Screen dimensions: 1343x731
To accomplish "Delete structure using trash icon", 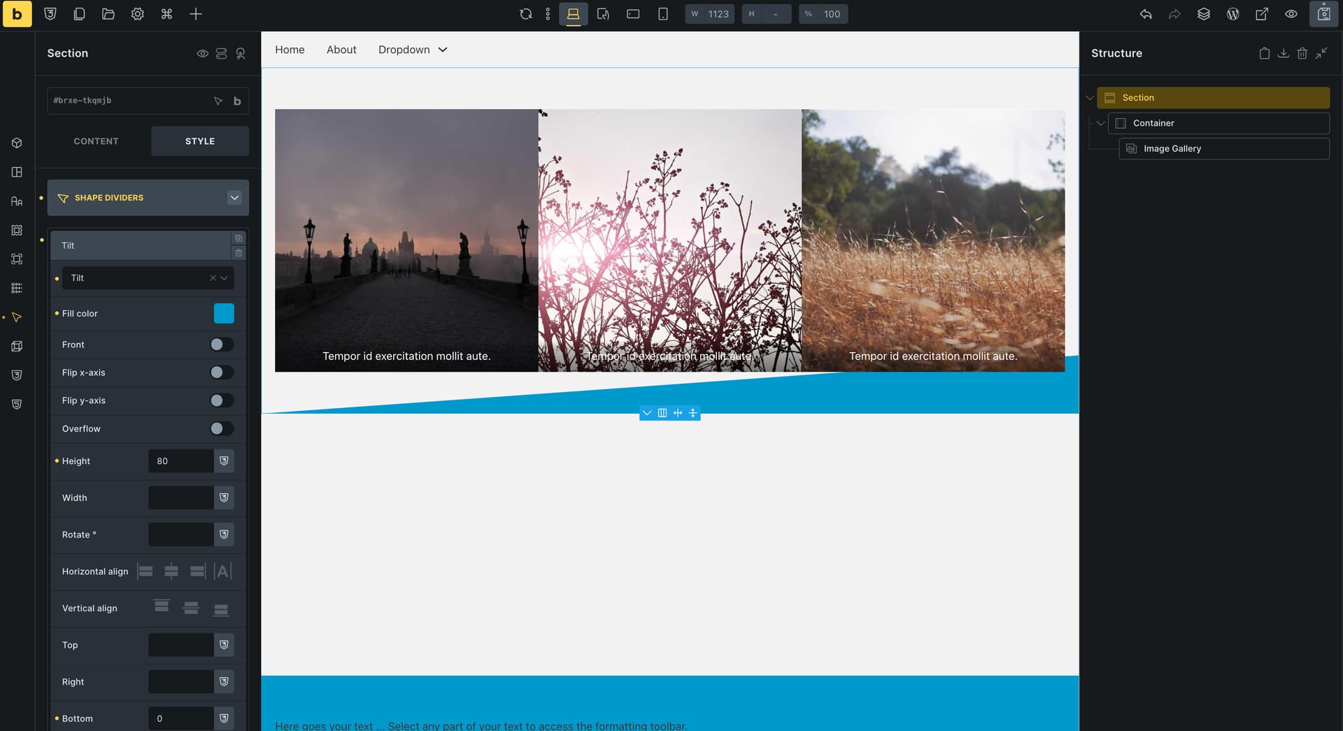I will [1302, 53].
